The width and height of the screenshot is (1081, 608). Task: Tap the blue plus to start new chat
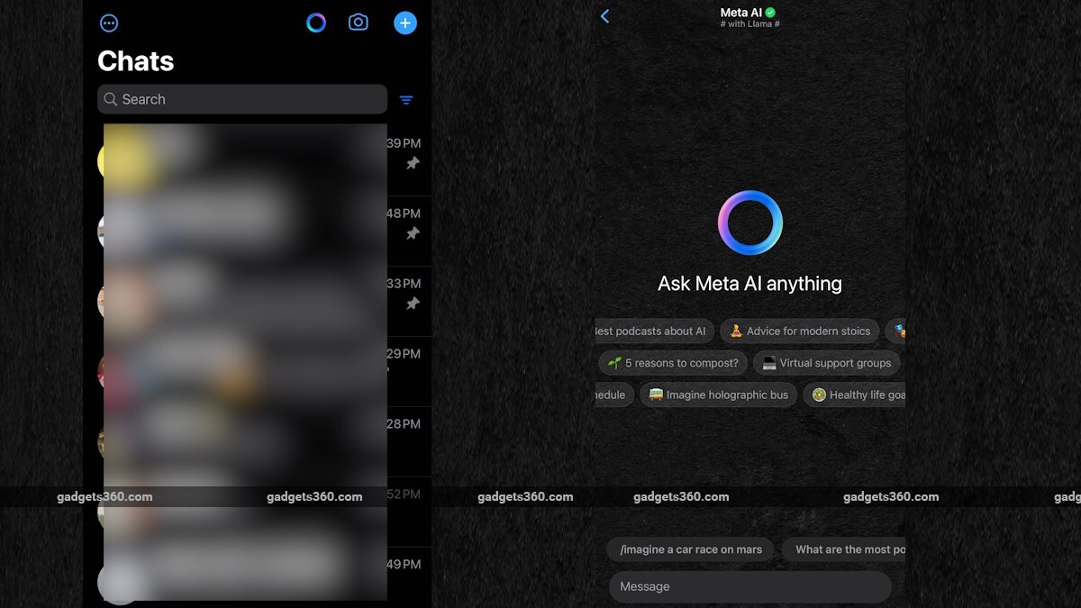405,23
